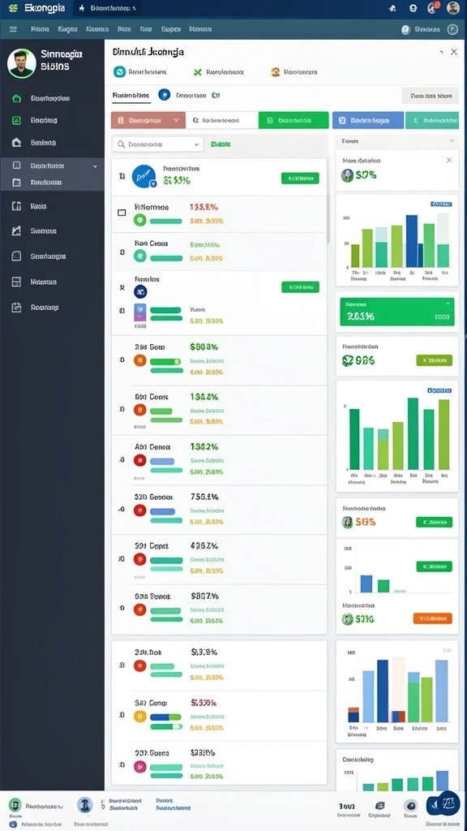Open the hamburger menu below the logo
Screen dimensions: 467x831
13,29
